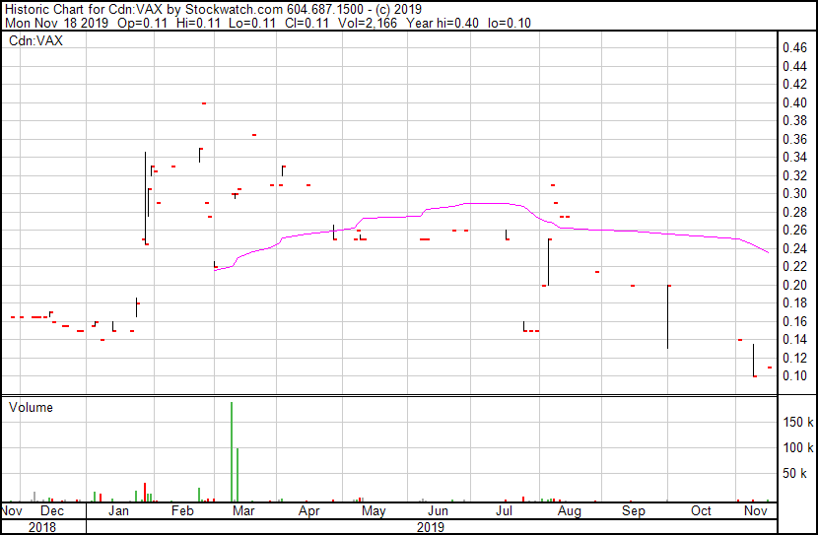Click the 'Mon Nov 18 2019' date text
This screenshot has width=818, height=535.
coord(57,24)
